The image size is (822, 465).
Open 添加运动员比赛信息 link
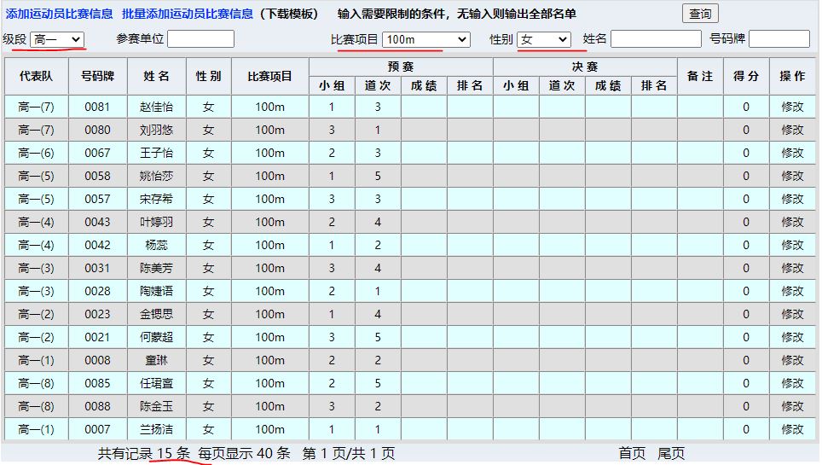pos(60,14)
